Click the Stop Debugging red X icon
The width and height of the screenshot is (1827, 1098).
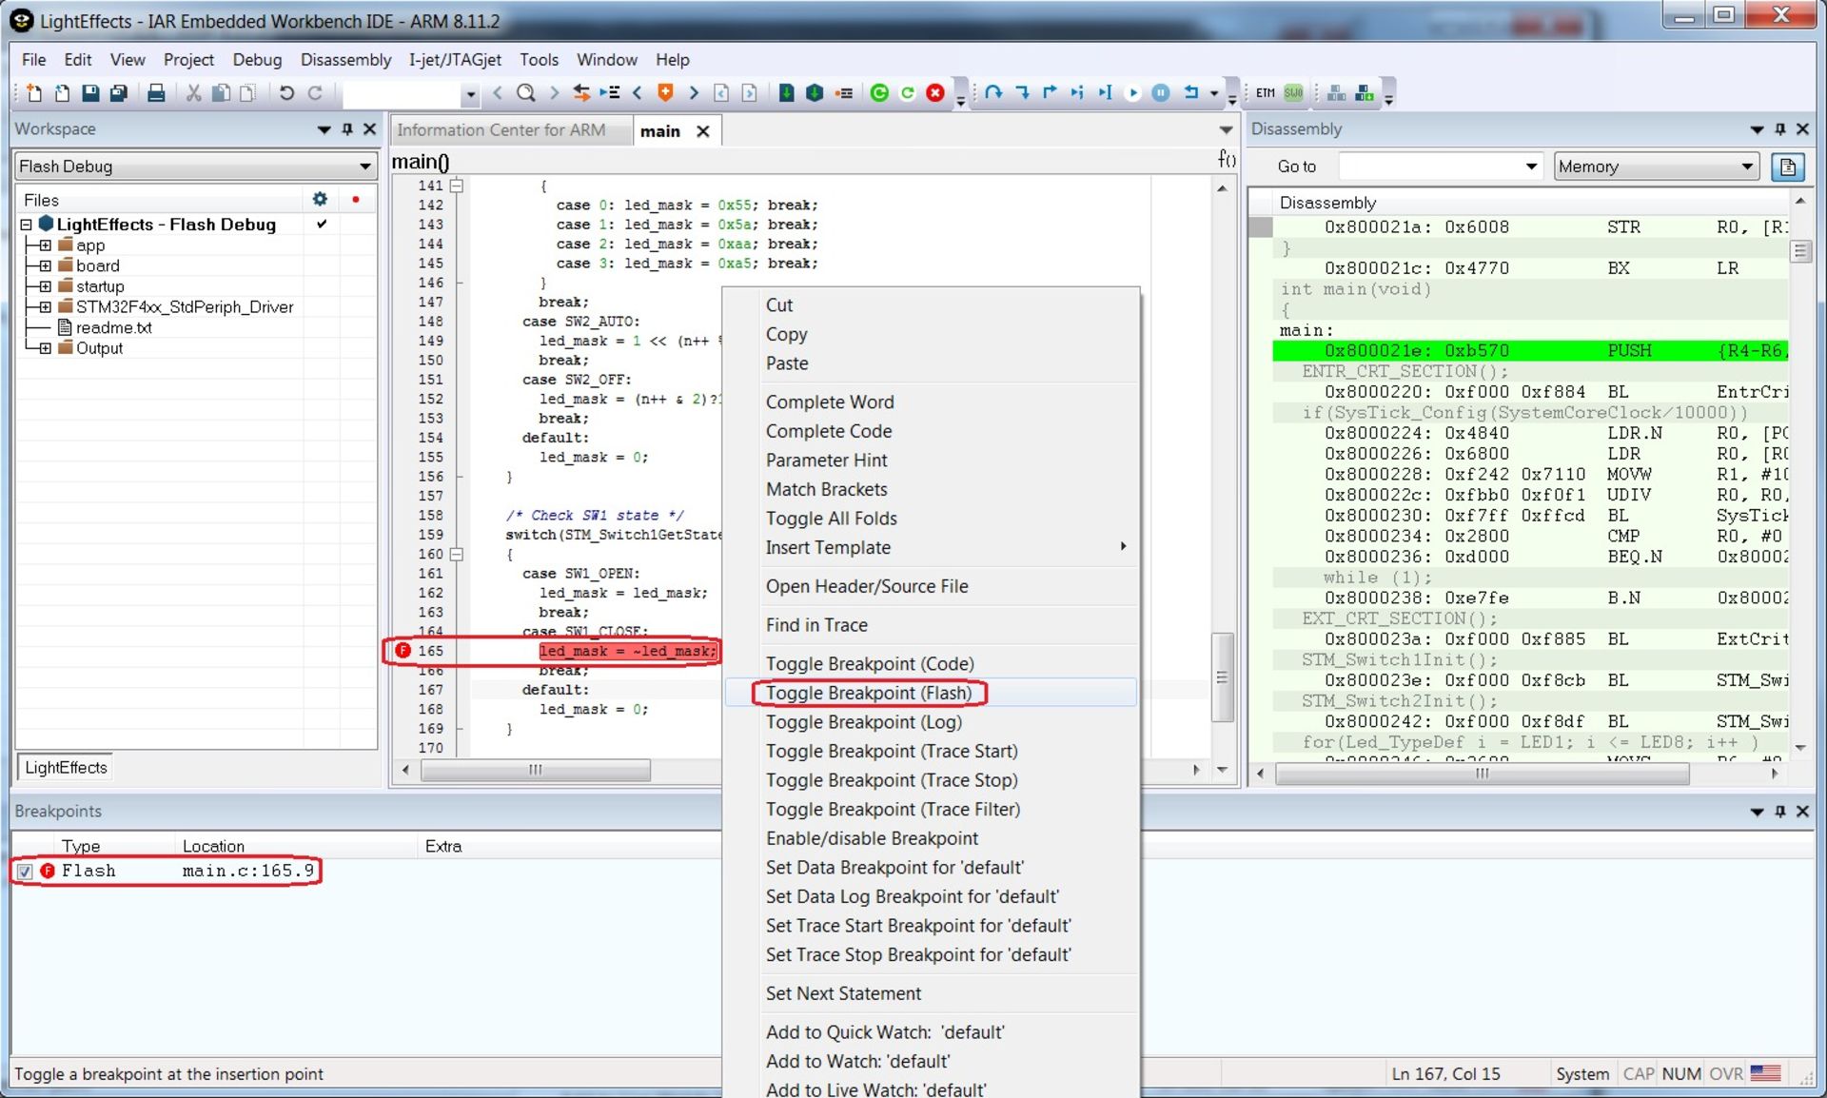(935, 92)
